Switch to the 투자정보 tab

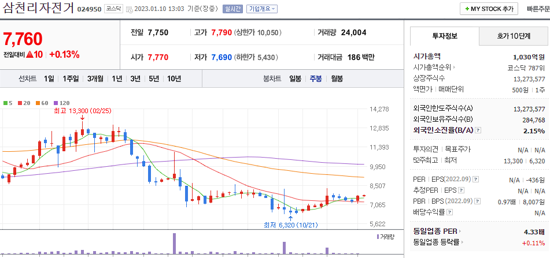444,36
